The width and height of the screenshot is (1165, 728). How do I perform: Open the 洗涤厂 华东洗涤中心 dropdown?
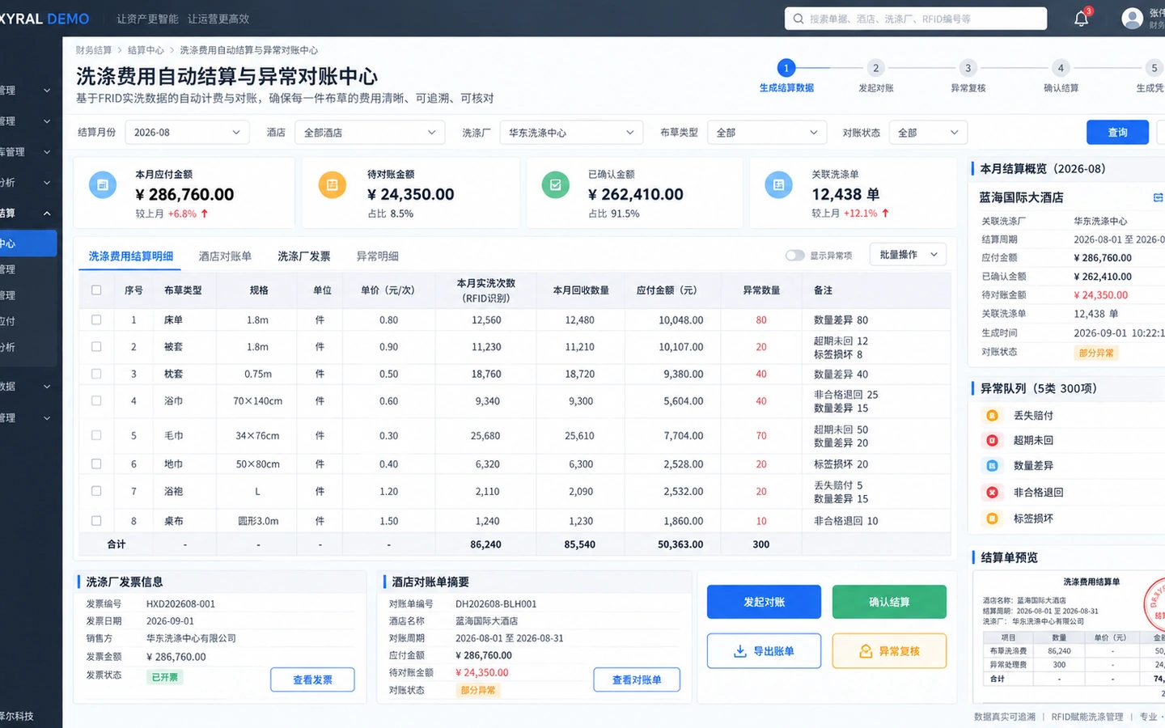(x=571, y=133)
